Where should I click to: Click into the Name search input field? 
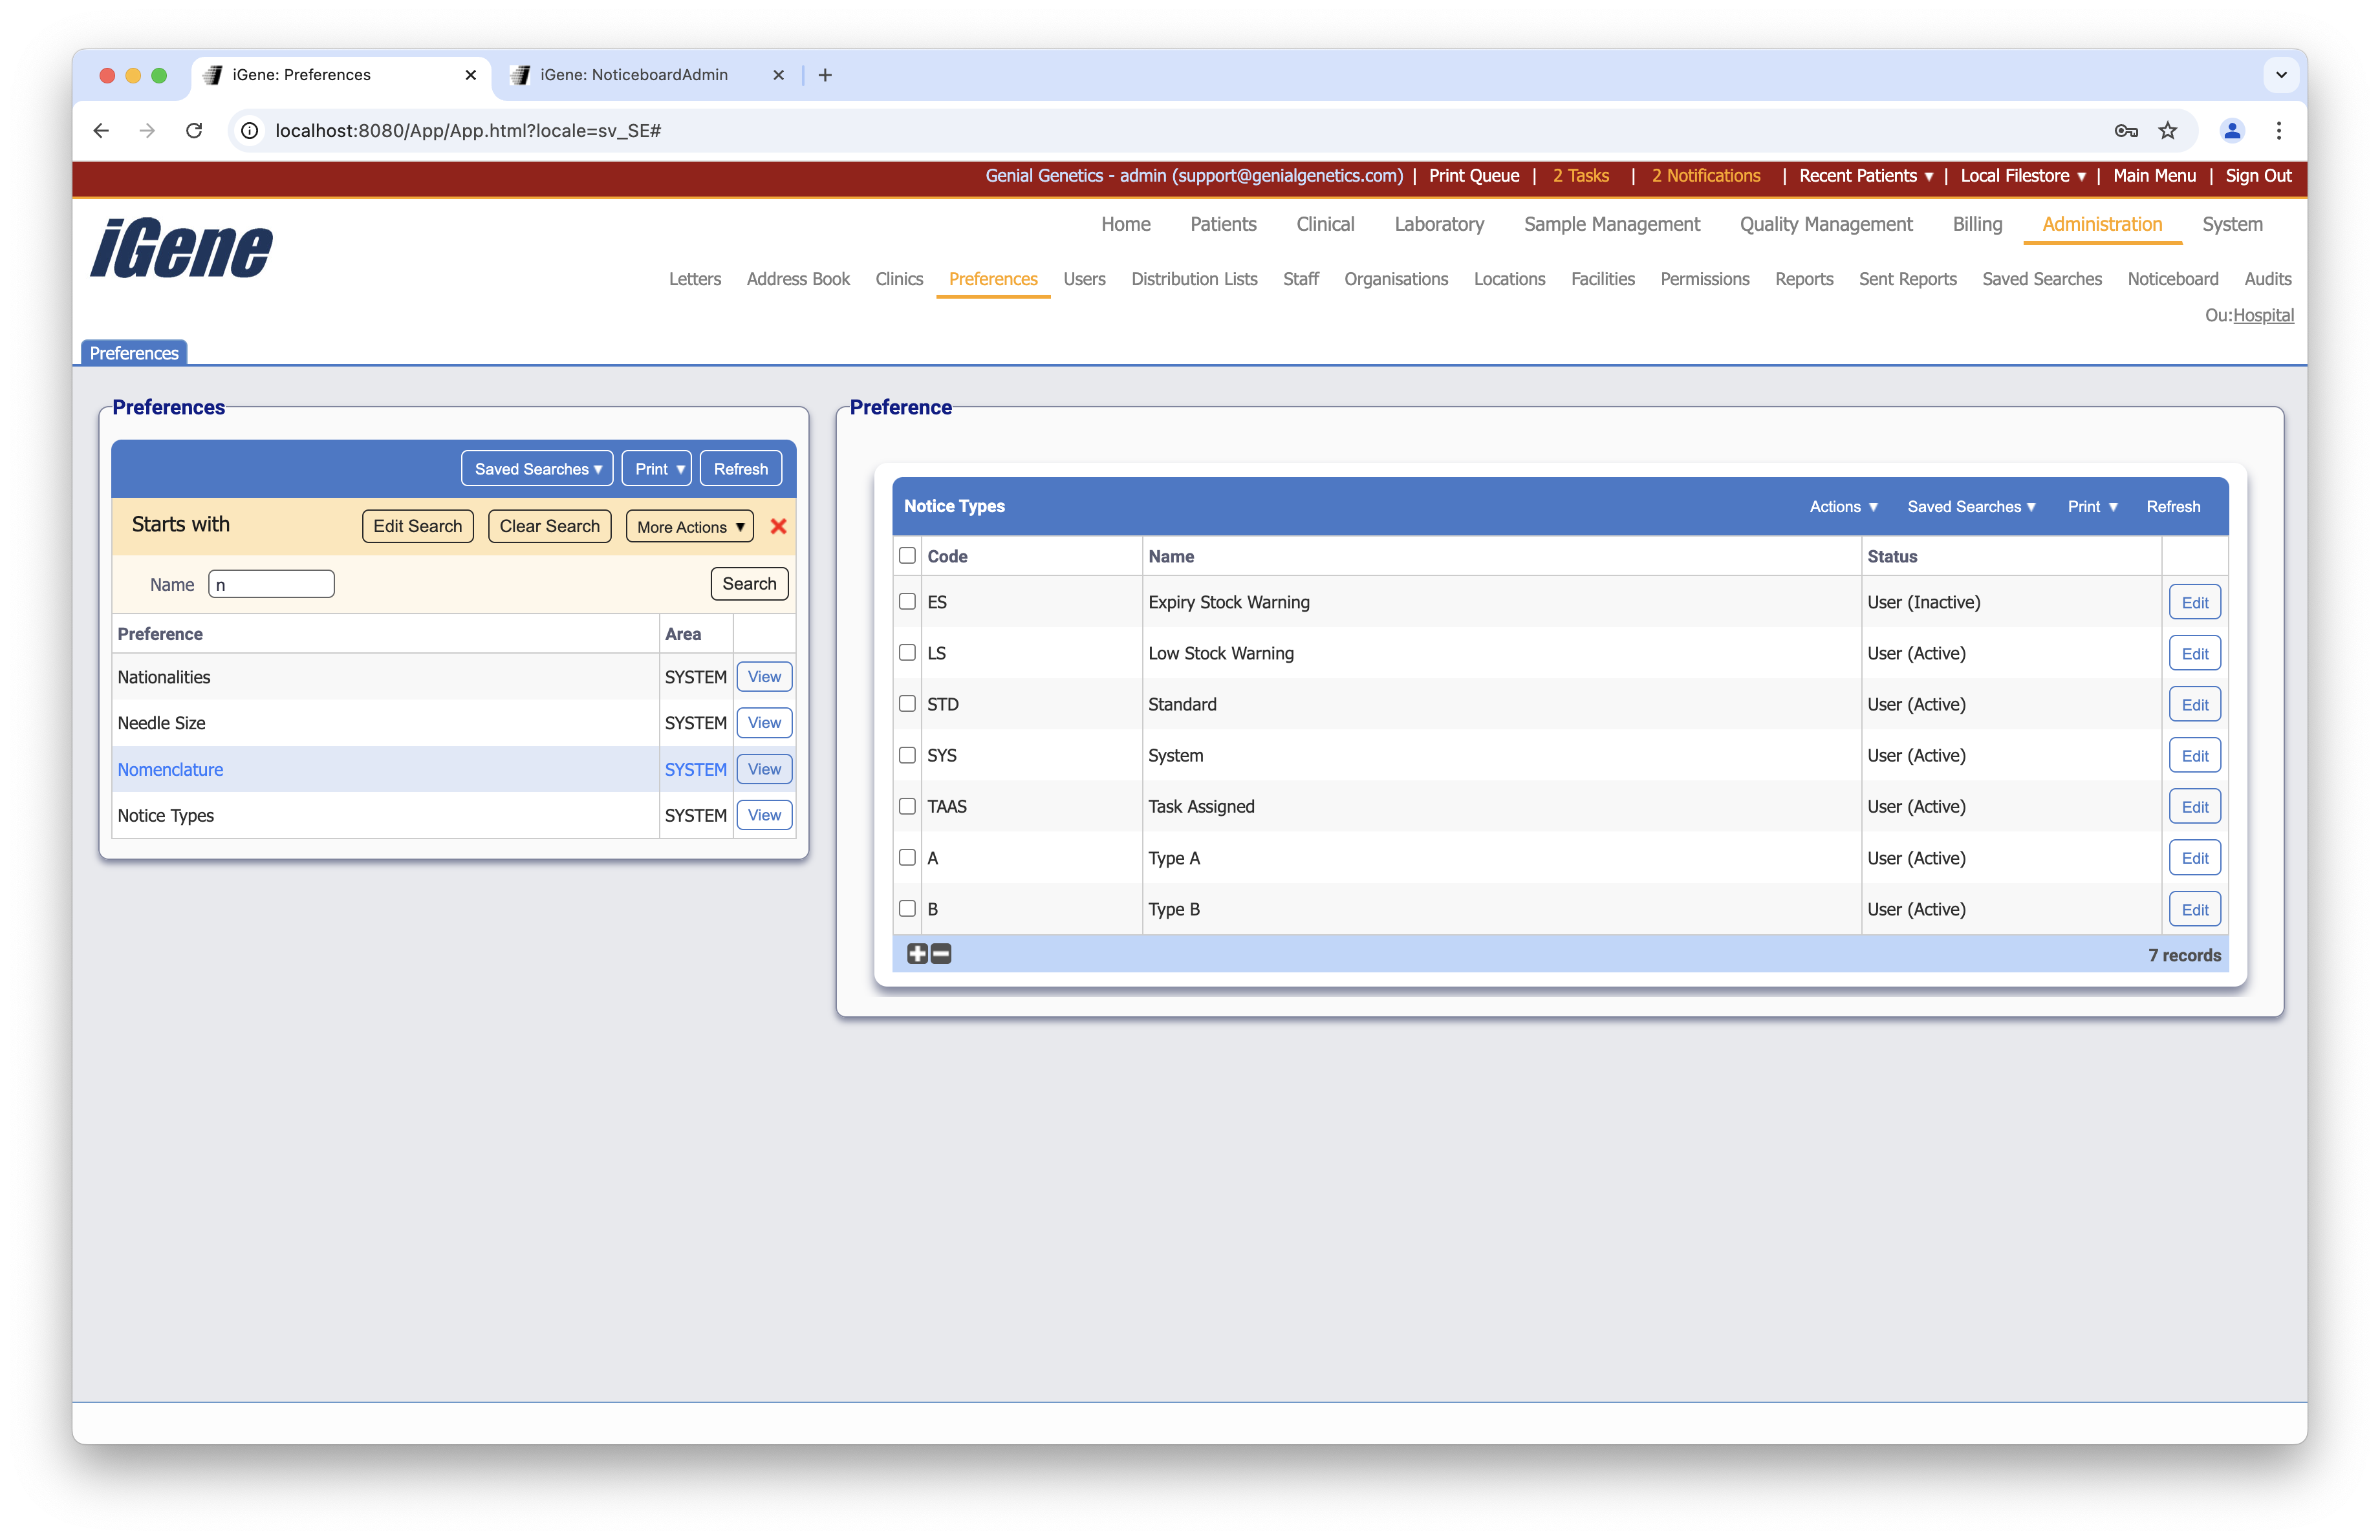click(x=271, y=584)
